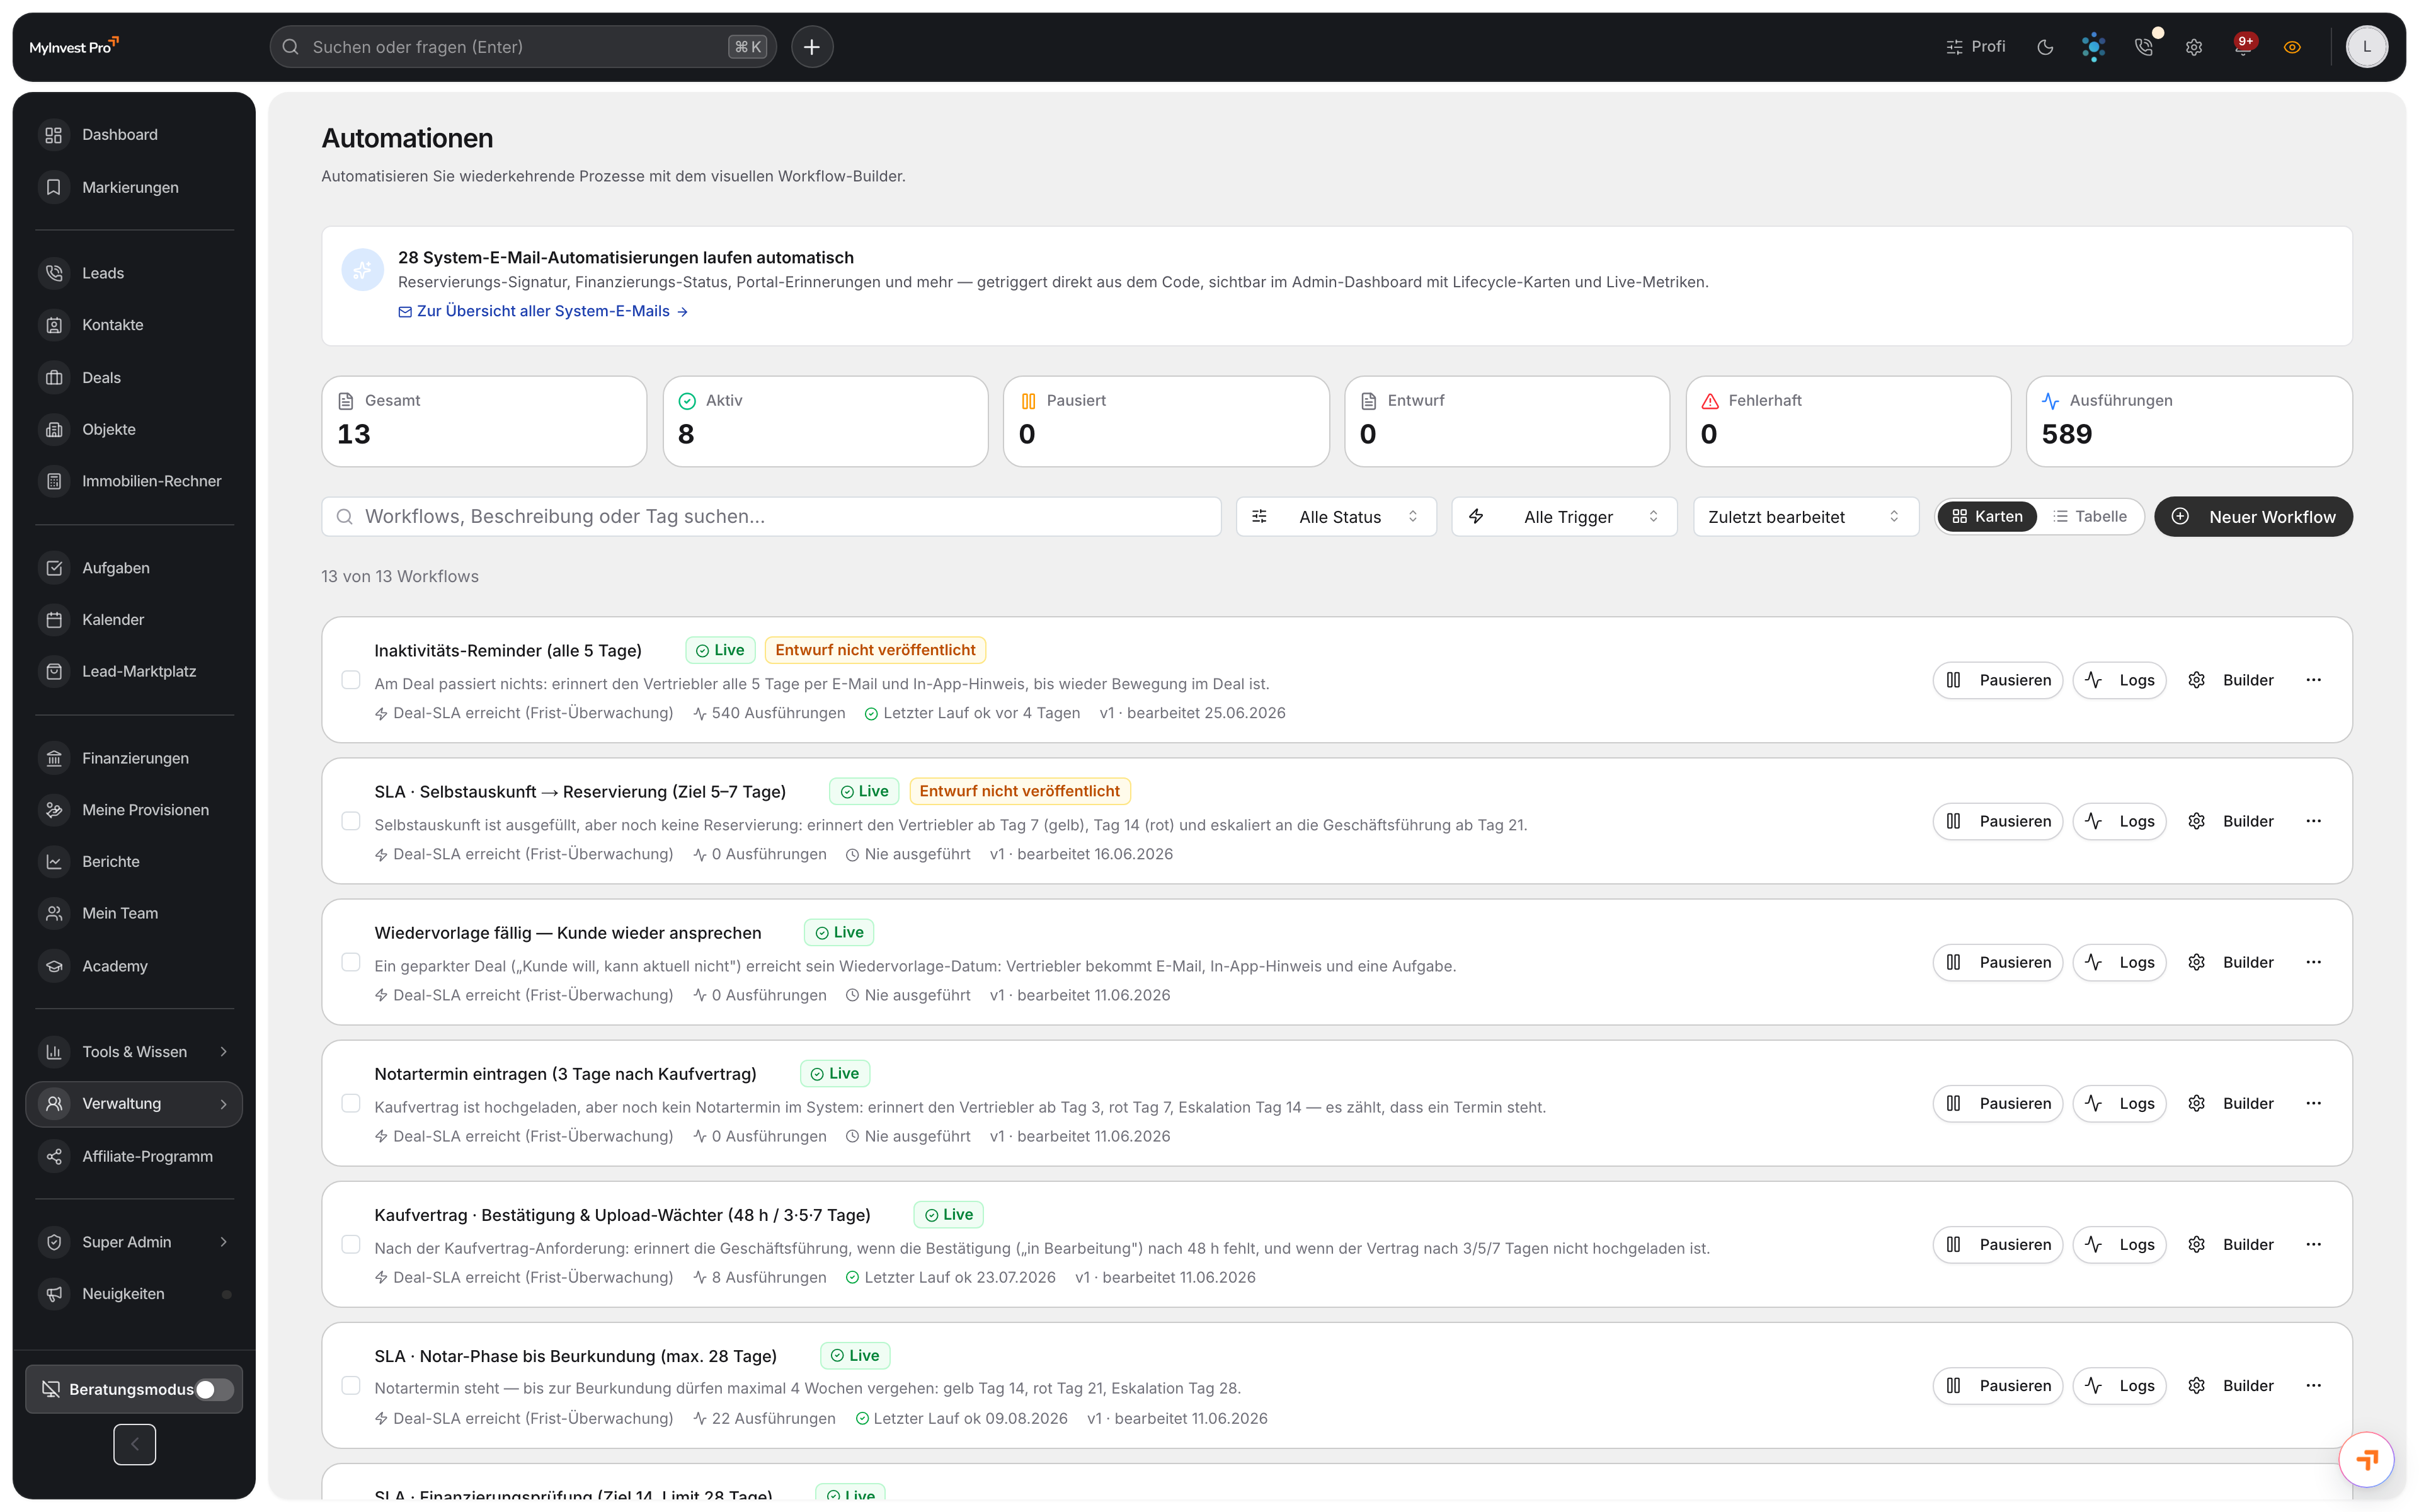Viewport: 2419px width, 1512px height.
Task: Open notifications bell with 9+ badge
Action: click(x=2242, y=47)
